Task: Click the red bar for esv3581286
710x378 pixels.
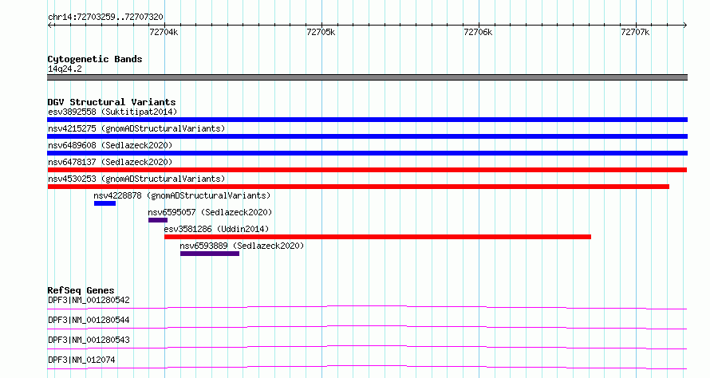Action: click(377, 237)
